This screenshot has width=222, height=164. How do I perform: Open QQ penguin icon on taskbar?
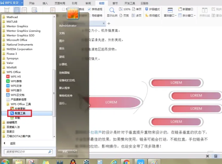coord(73,161)
